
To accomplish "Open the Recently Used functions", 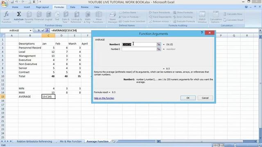I will tap(29, 17).
